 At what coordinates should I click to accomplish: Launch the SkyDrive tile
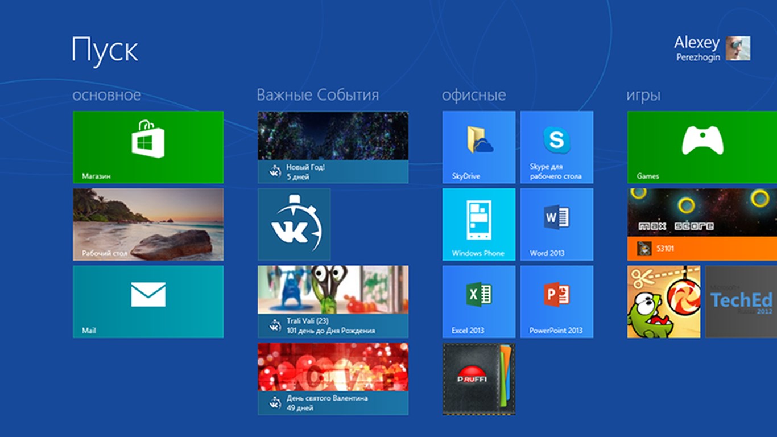(x=479, y=147)
